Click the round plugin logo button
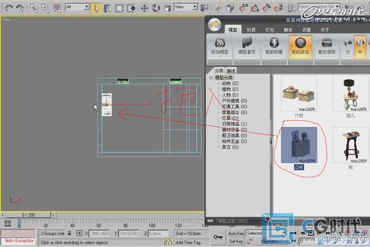Screen dimensions: 370x247 pos(215,25)
